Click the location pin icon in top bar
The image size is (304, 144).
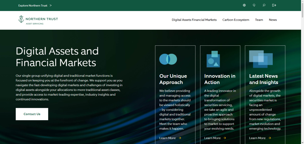(x=254, y=5)
